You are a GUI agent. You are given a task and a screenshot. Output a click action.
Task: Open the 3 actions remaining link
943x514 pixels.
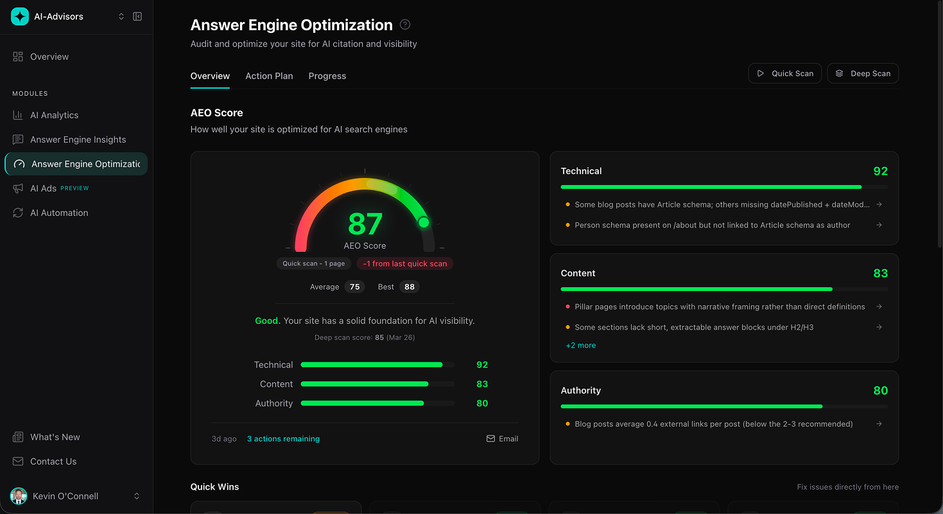click(283, 439)
